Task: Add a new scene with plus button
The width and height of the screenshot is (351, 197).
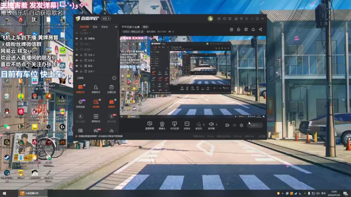Action: [x=116, y=27]
